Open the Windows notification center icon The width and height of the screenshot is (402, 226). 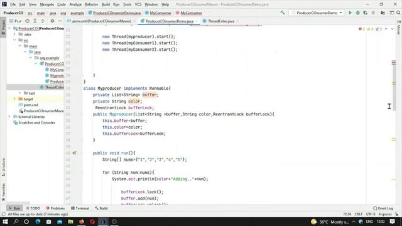click(x=392, y=222)
